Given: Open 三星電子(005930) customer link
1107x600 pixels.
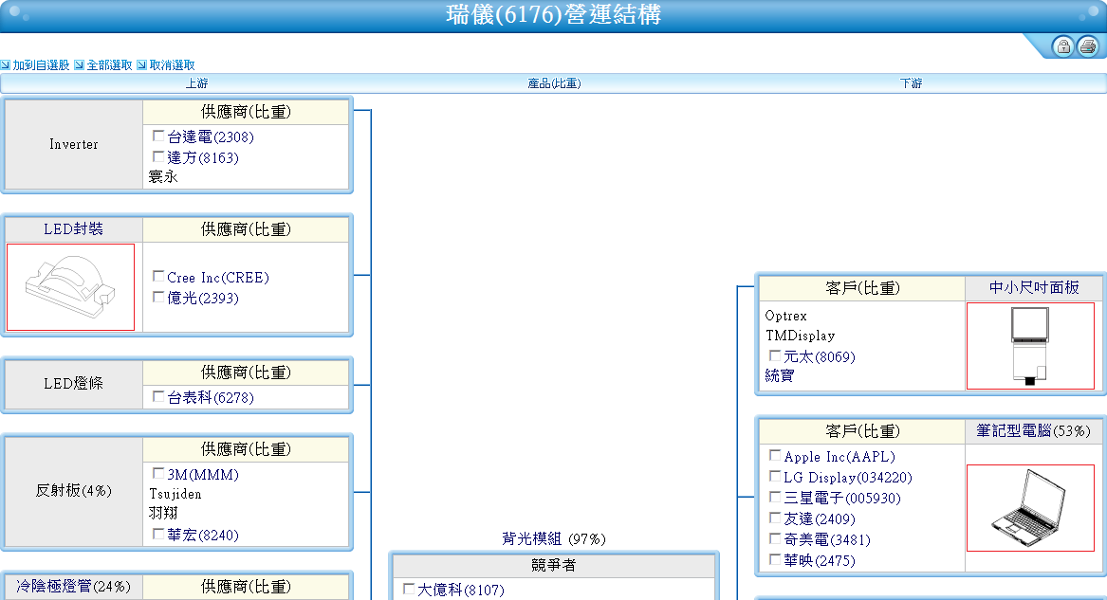Looking at the screenshot, I should pos(842,498).
